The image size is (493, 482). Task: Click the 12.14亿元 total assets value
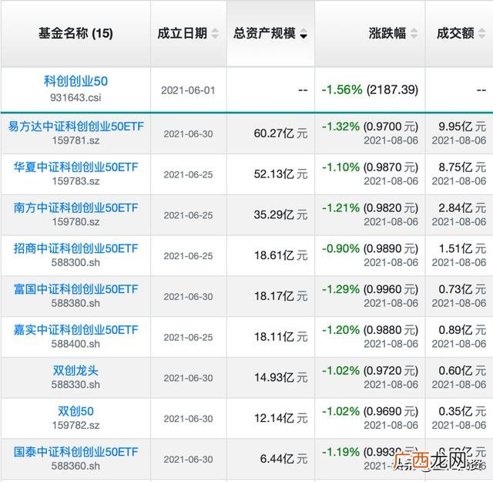point(280,418)
